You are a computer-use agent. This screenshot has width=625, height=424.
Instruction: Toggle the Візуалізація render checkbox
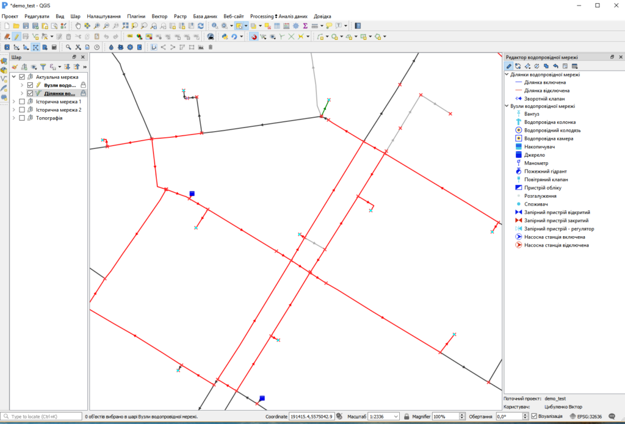pyautogui.click(x=534, y=417)
